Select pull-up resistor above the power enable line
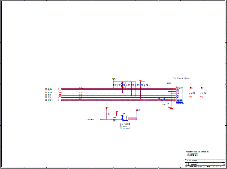Viewport: 227px width, 169px height. click(x=107, y=114)
